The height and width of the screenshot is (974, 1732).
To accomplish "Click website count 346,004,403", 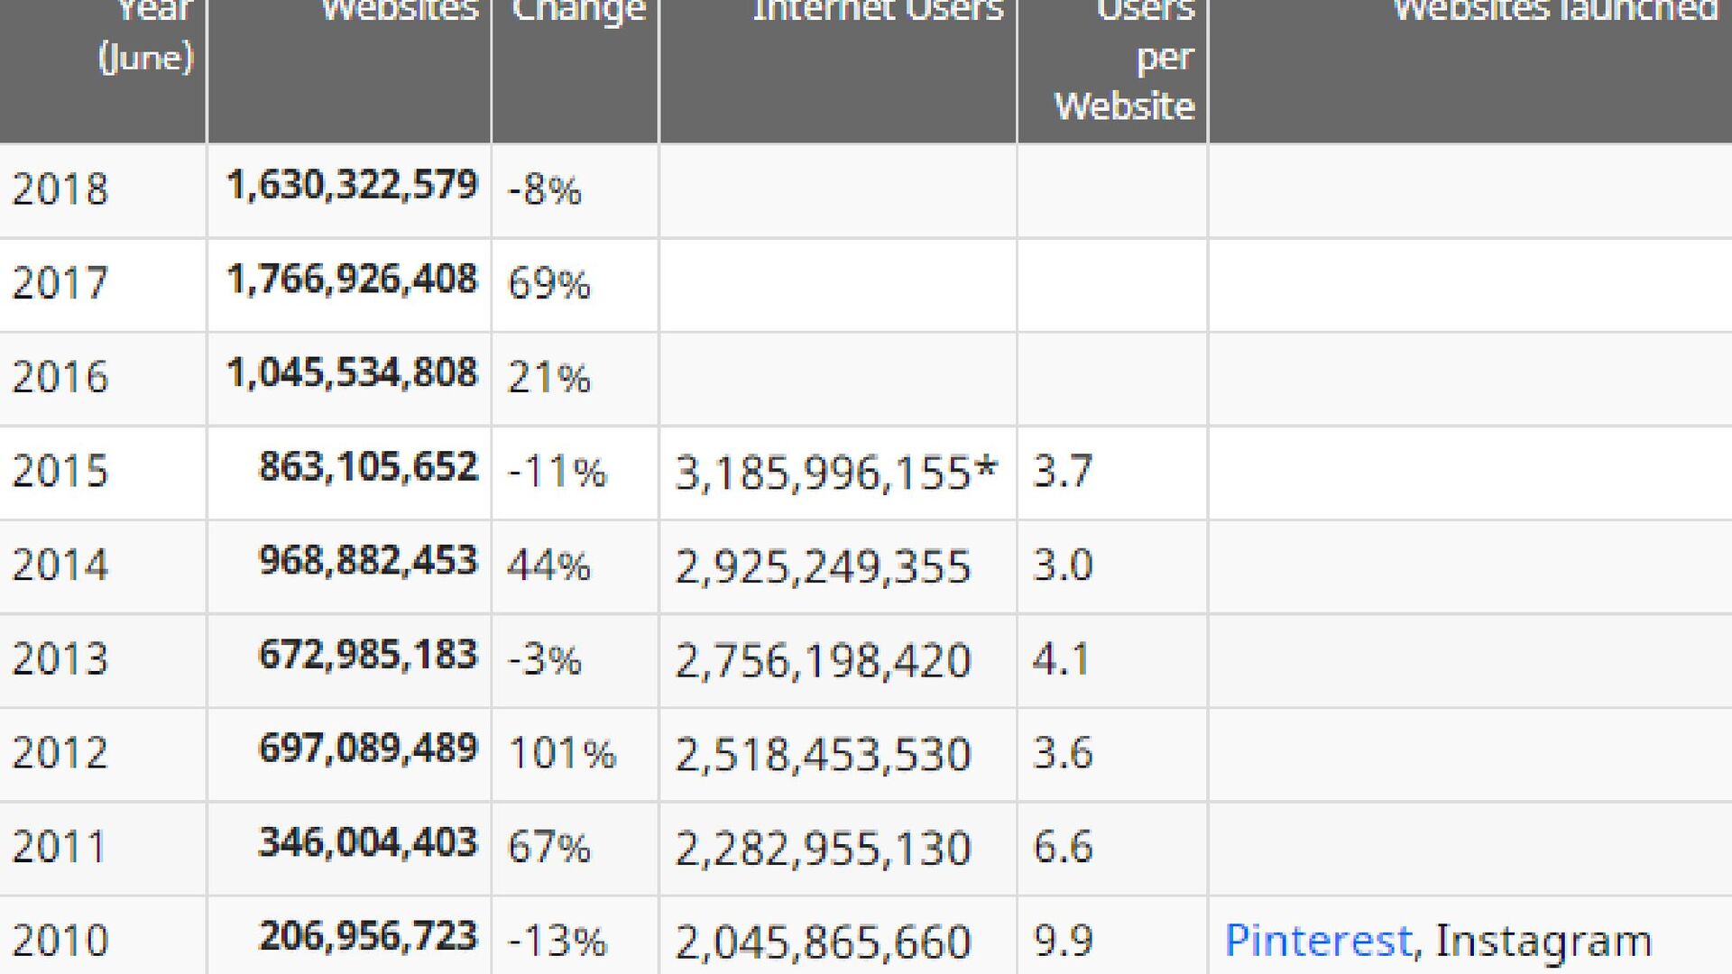I will pos(368,842).
